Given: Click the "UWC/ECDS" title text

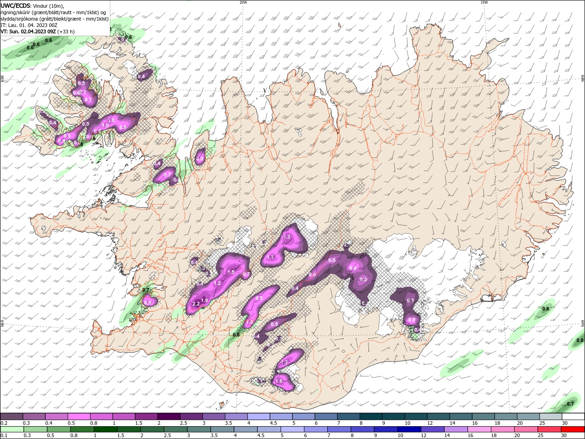Looking at the screenshot, I should pos(16,5).
